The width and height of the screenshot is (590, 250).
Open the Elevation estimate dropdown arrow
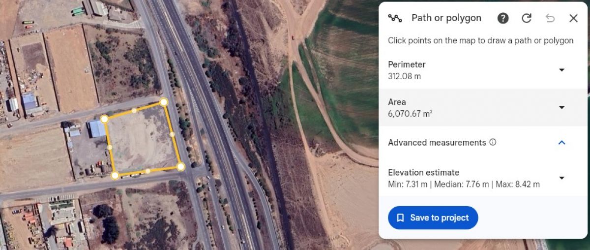pos(561,178)
